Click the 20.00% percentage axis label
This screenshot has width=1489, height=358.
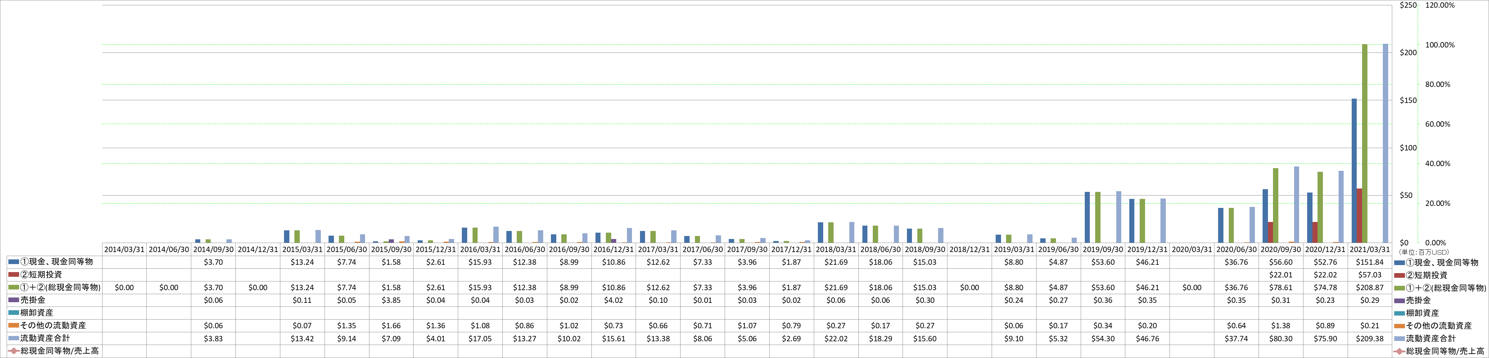click(x=1438, y=204)
